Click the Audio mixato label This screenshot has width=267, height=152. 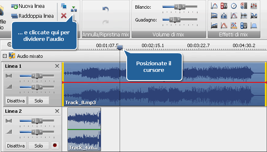point(30,56)
